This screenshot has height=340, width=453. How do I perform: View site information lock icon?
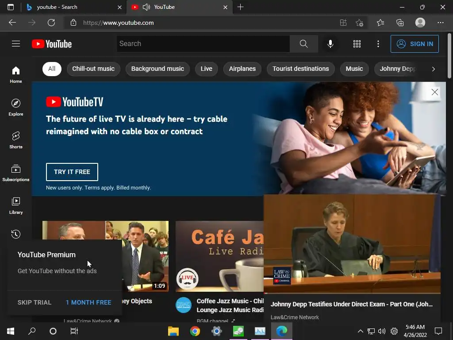click(73, 23)
